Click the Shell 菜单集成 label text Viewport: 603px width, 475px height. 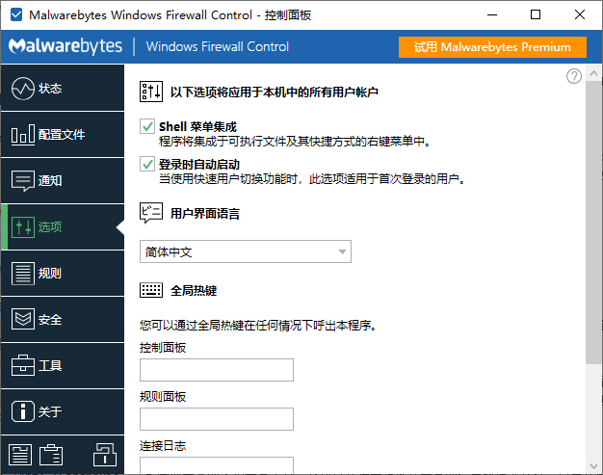(197, 126)
